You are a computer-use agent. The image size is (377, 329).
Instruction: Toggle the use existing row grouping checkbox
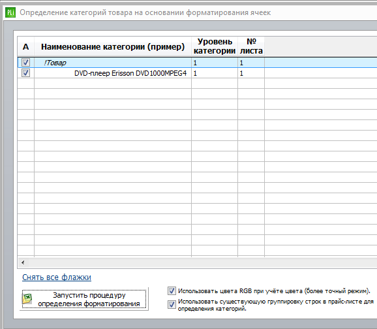click(172, 305)
